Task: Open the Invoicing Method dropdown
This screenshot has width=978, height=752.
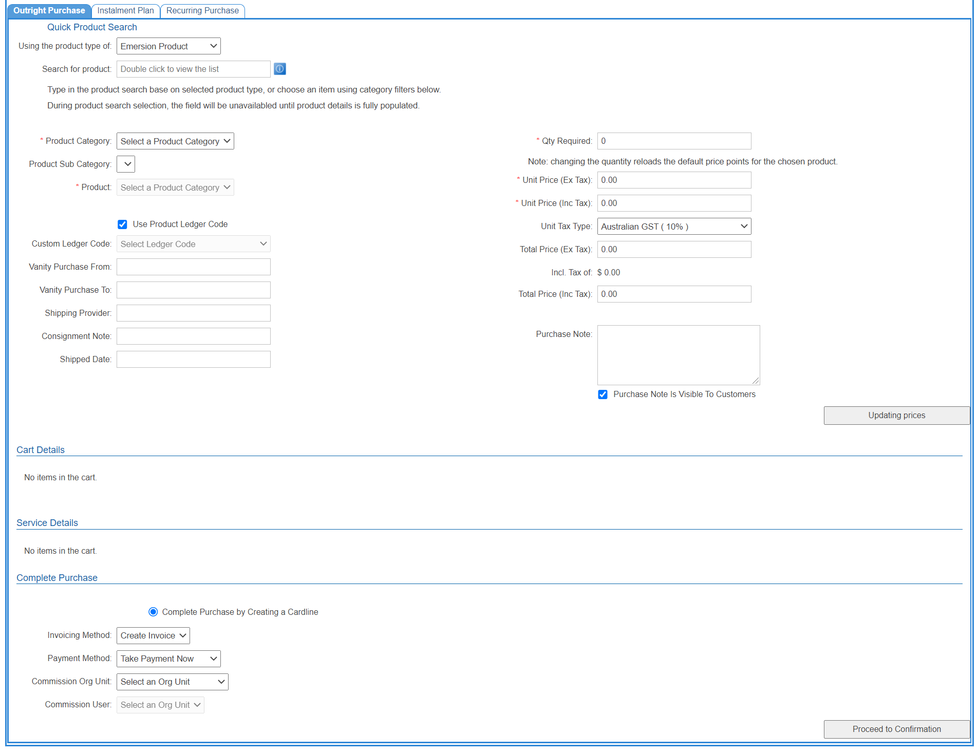Action: pyautogui.click(x=153, y=635)
